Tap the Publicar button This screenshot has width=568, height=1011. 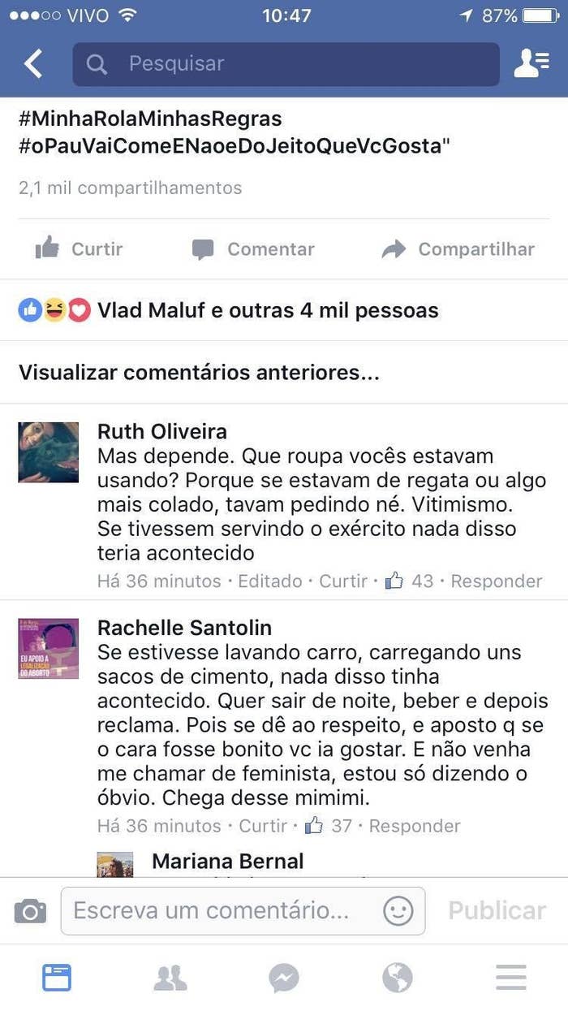497,910
